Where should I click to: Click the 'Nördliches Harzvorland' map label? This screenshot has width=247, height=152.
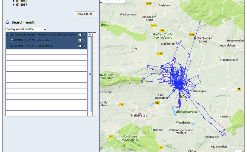pos(130,138)
